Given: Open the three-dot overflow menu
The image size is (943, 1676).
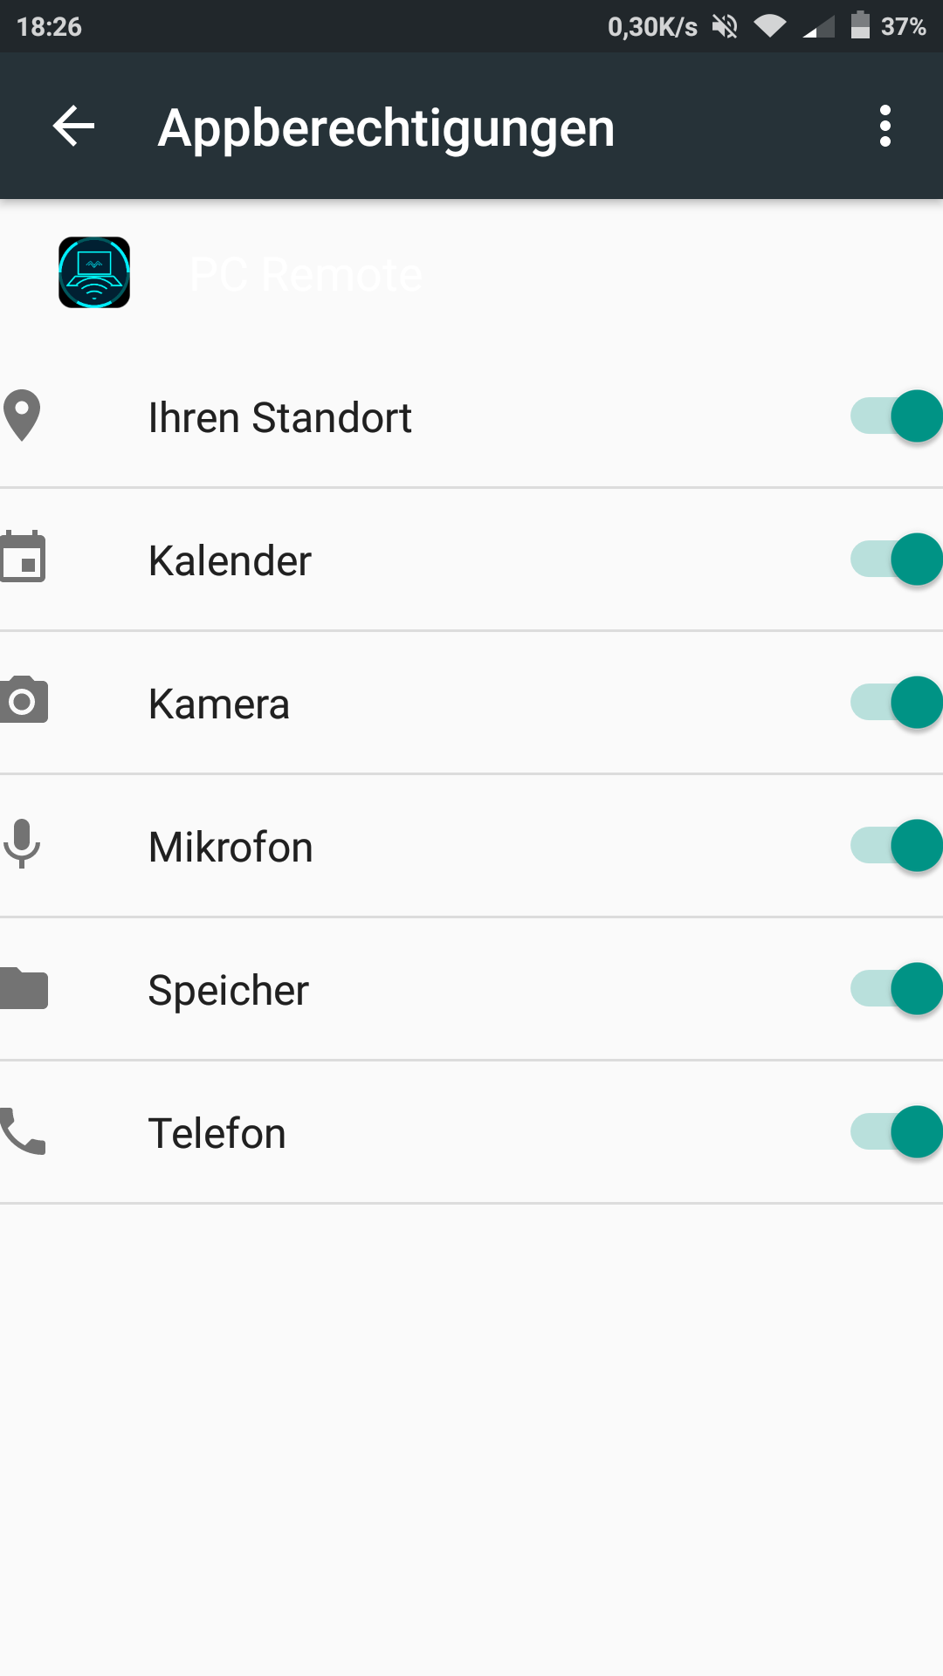Looking at the screenshot, I should [x=885, y=127].
